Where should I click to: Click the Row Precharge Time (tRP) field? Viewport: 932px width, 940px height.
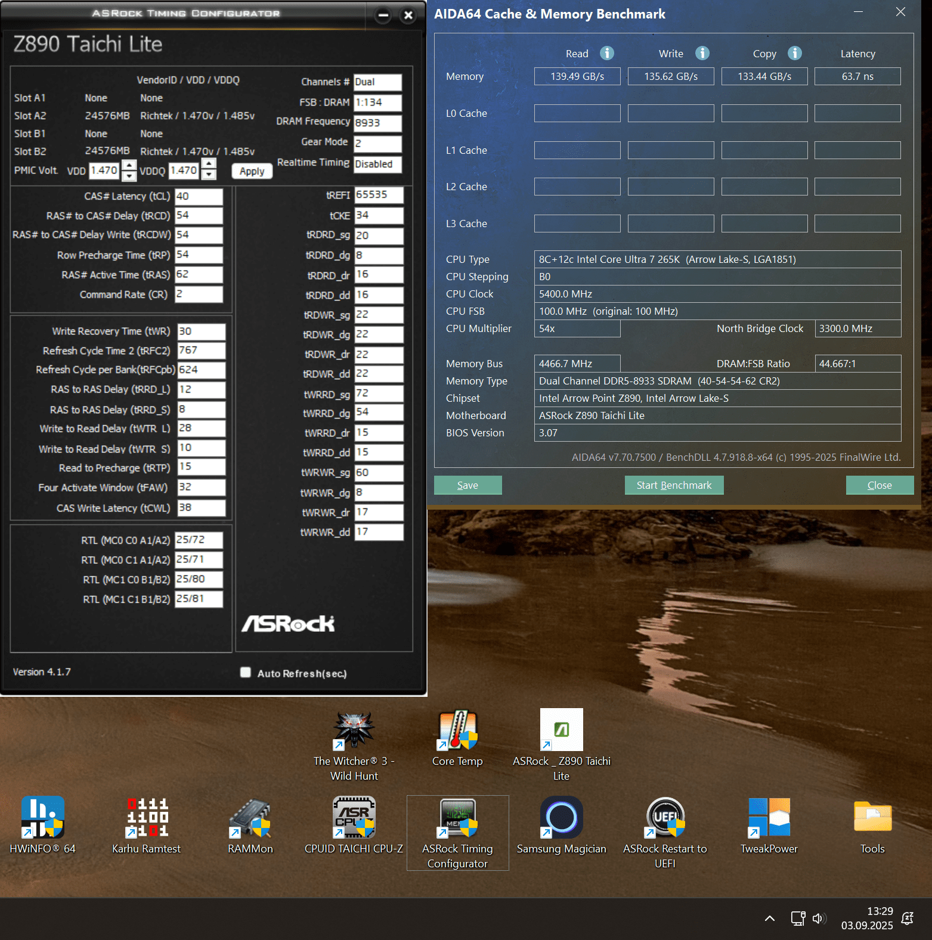(x=199, y=255)
